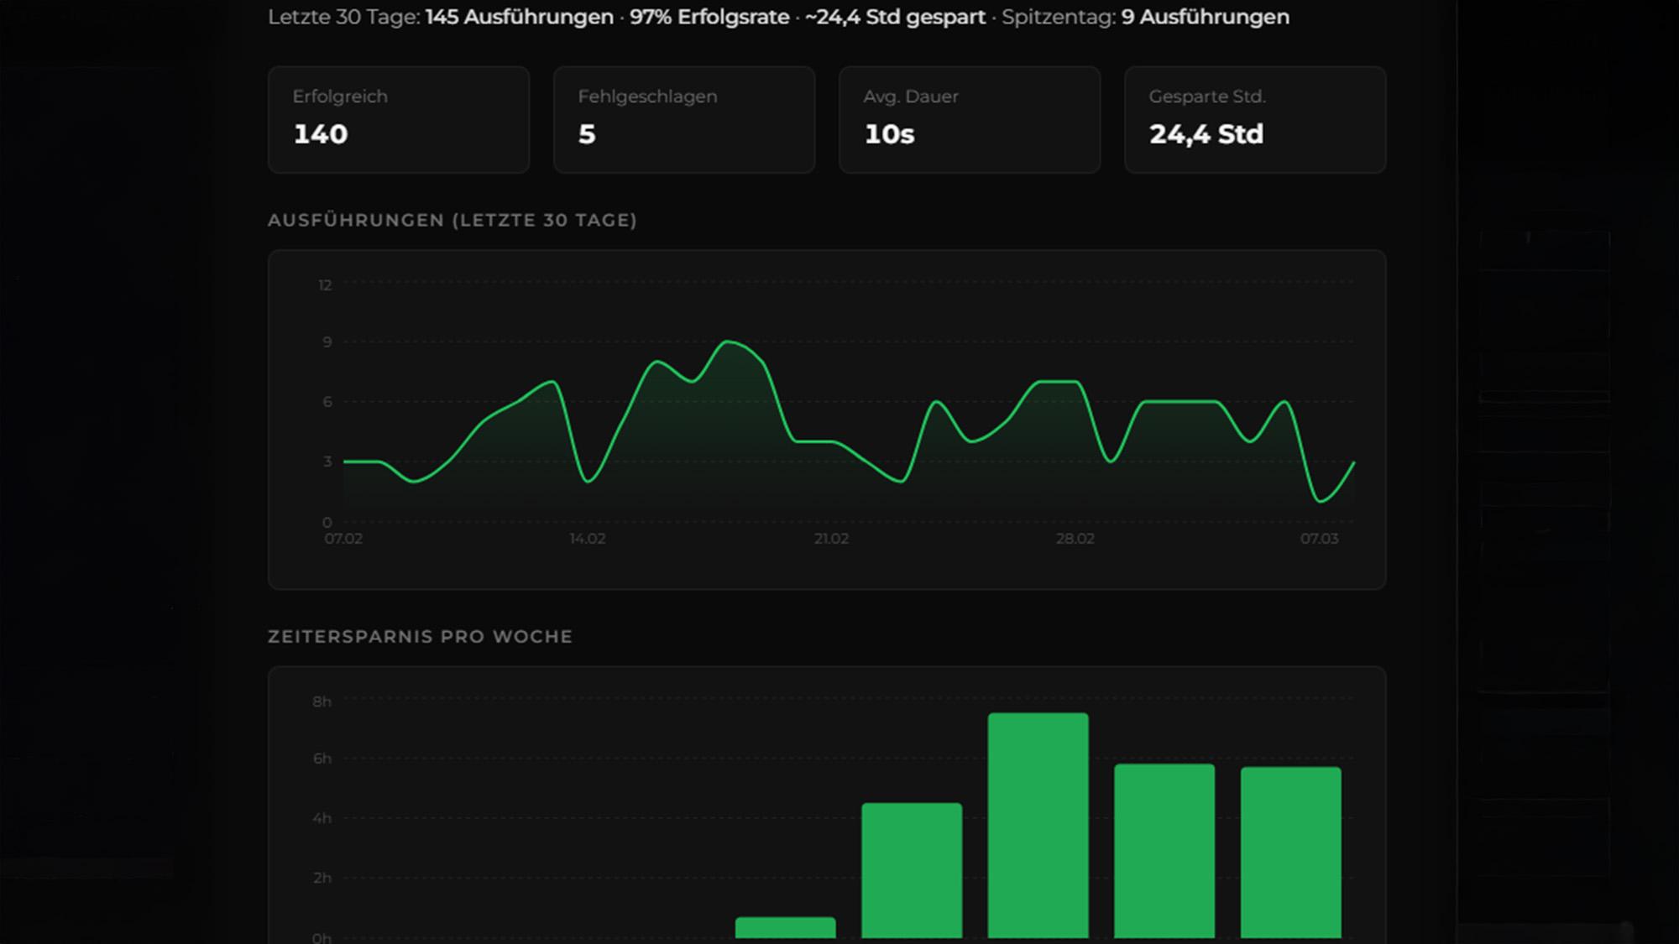Click the Fehlgeschlagen card showing 5
This screenshot has height=944, width=1679.
(x=683, y=120)
